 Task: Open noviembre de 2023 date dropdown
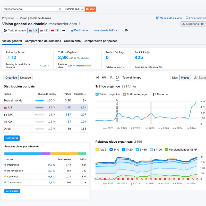click(x=105, y=30)
